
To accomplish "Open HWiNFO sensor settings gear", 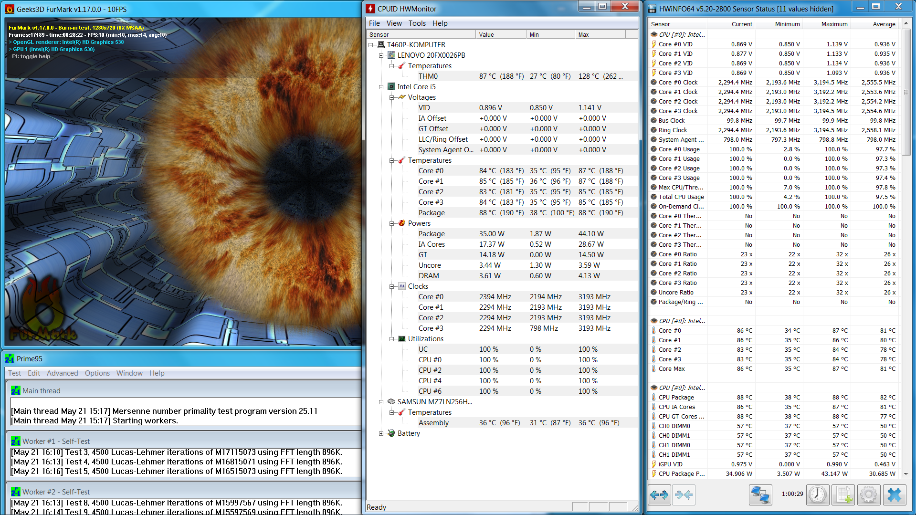I will (x=868, y=495).
